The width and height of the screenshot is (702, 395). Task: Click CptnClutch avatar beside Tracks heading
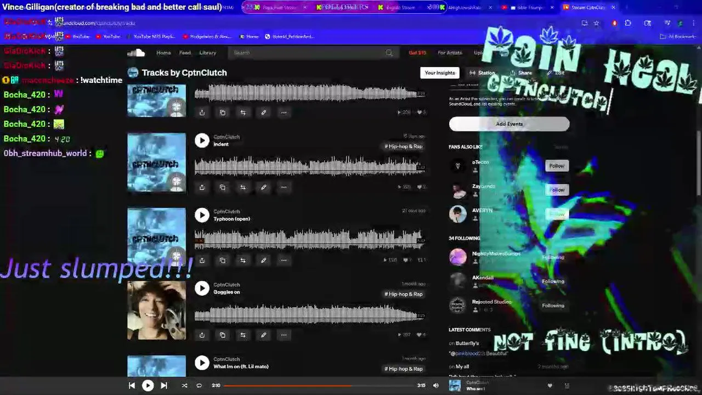pos(133,72)
